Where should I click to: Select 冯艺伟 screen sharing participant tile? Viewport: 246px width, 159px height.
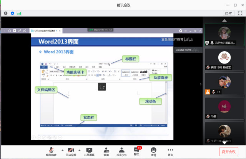(224, 35)
